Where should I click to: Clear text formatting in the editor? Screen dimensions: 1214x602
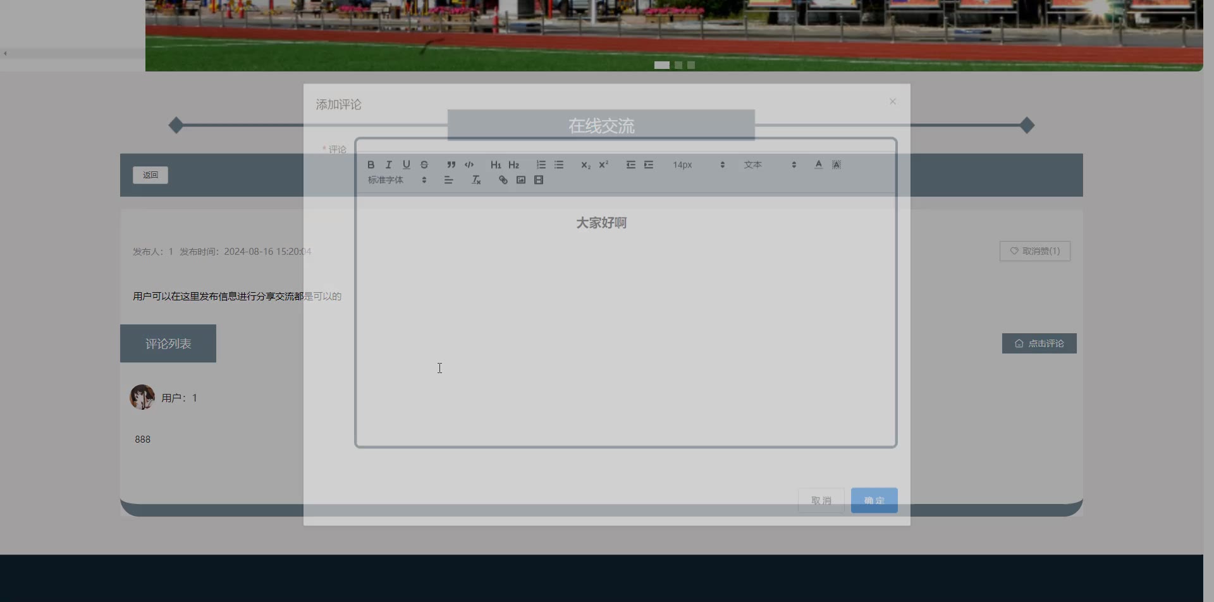(x=476, y=180)
